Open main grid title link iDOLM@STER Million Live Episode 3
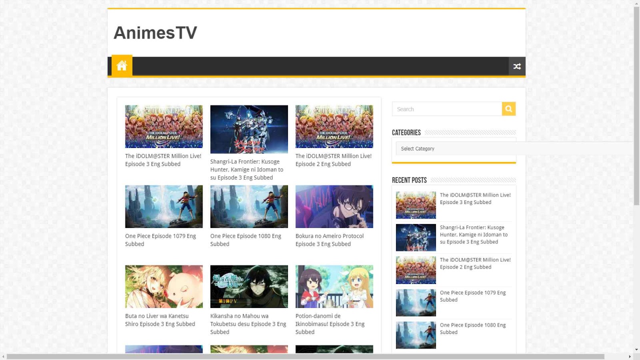The image size is (640, 360). 163,160
